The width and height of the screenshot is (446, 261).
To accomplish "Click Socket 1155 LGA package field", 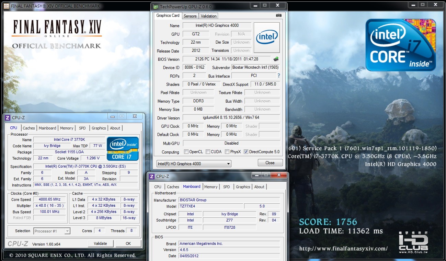I will pos(69,152).
